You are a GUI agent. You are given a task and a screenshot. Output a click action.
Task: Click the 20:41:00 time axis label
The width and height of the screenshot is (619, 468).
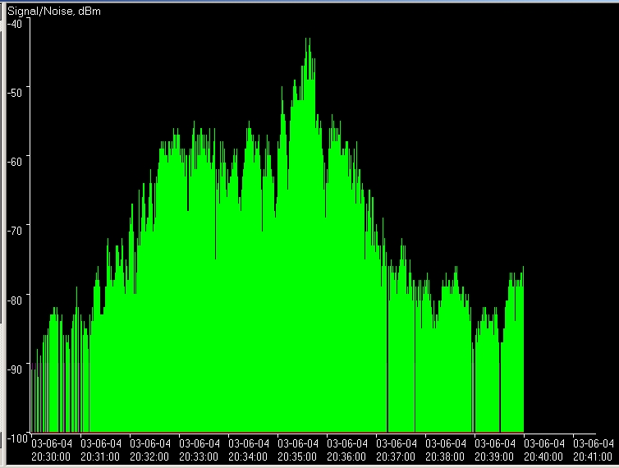(593, 451)
